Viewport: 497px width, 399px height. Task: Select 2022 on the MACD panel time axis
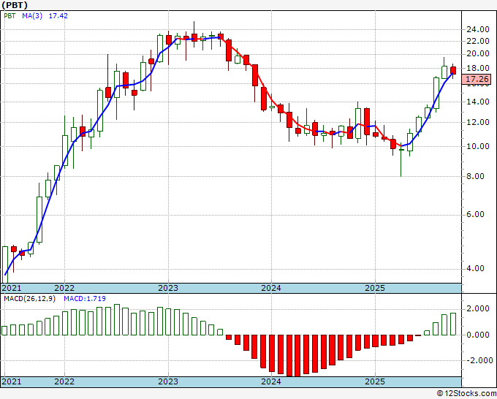click(64, 381)
